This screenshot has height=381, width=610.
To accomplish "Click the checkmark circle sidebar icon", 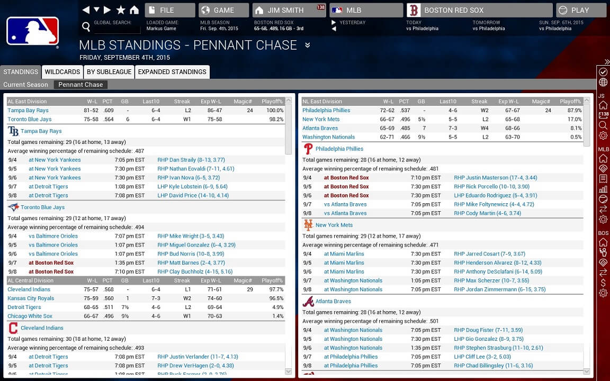I will click(603, 71).
